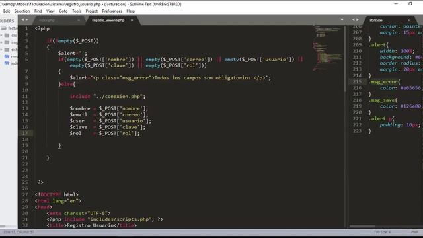Click the horizontal scrollbar under style.css

[362, 226]
